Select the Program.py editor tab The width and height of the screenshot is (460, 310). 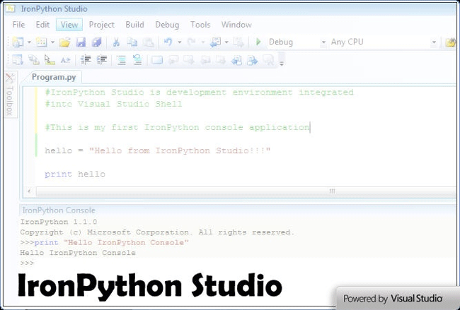pyautogui.click(x=54, y=77)
